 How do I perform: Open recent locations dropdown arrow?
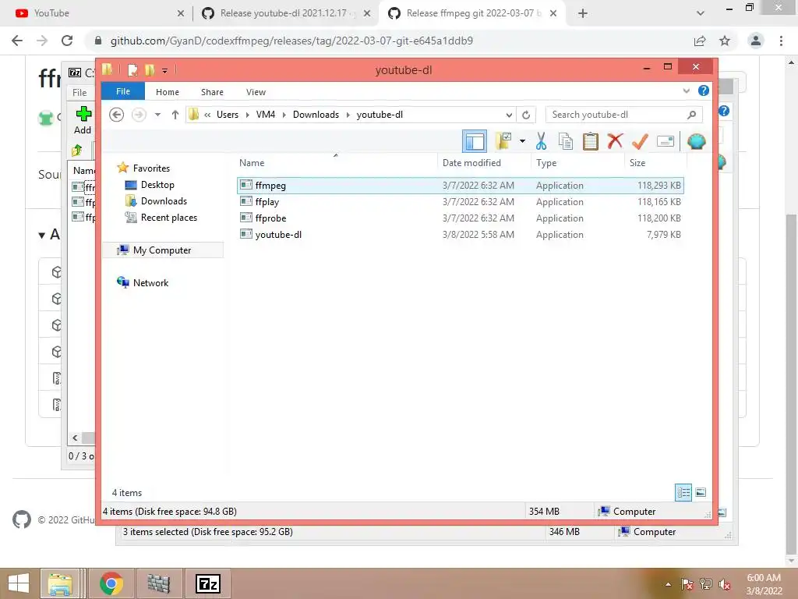pos(157,115)
